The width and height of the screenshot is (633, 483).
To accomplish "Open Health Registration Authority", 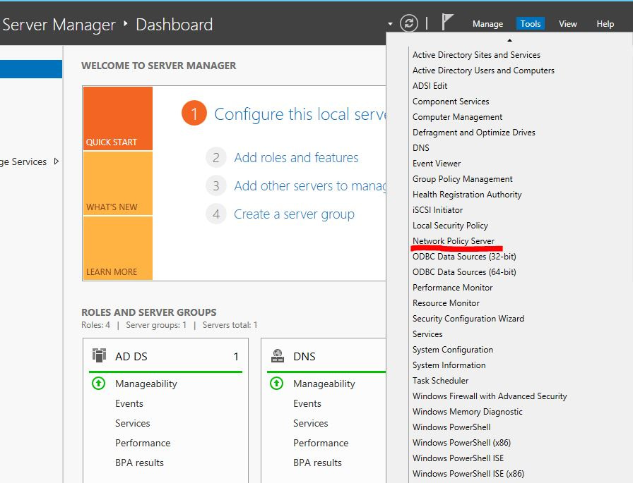I will (467, 195).
